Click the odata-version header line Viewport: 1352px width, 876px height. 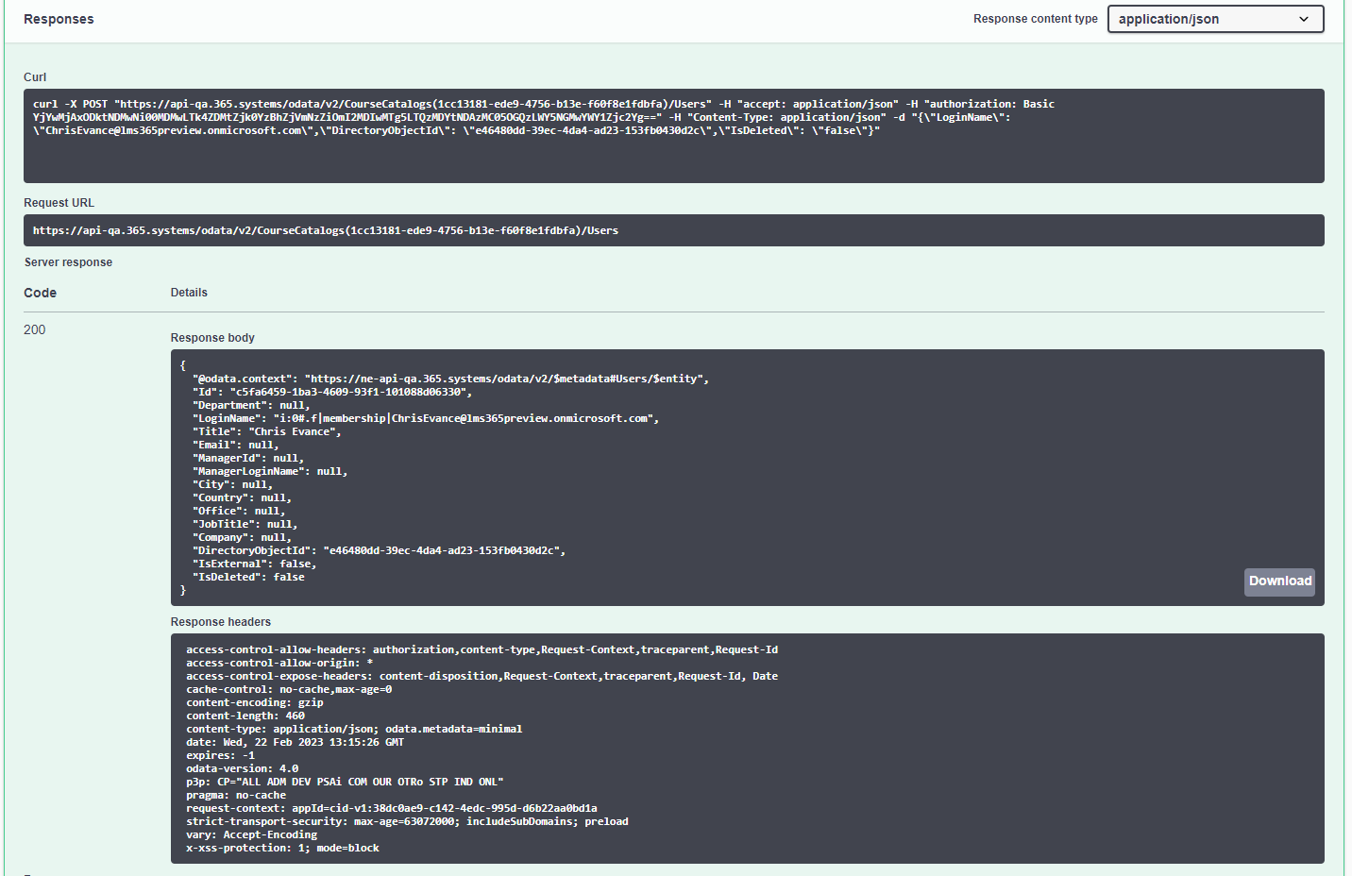pyautogui.click(x=243, y=768)
